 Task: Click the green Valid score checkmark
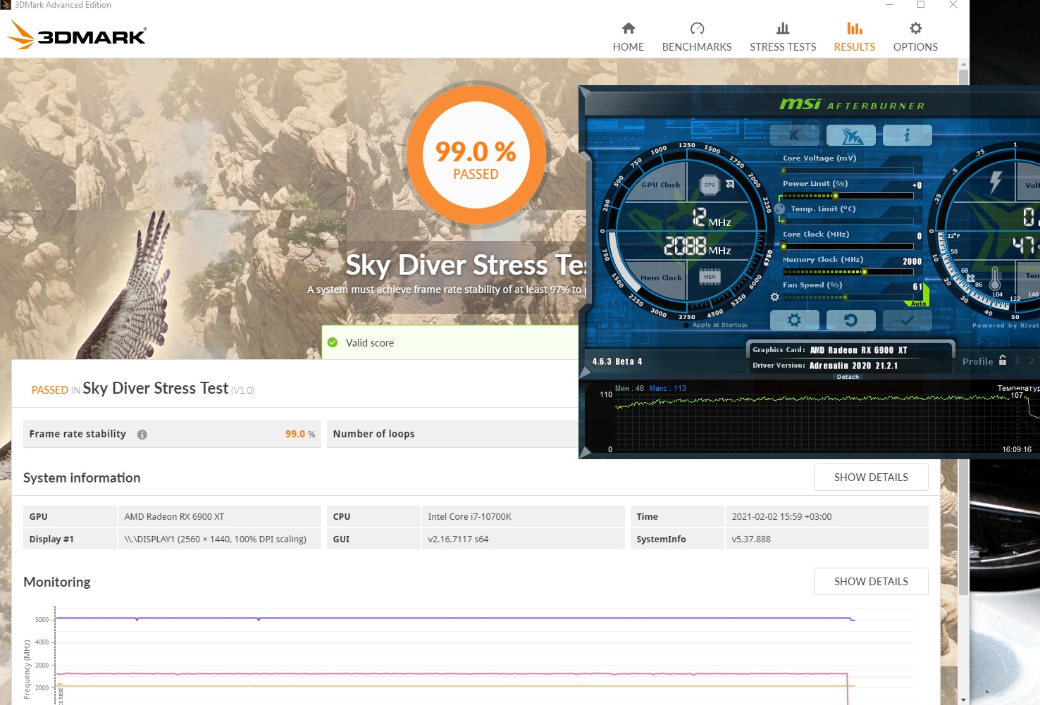tap(333, 343)
